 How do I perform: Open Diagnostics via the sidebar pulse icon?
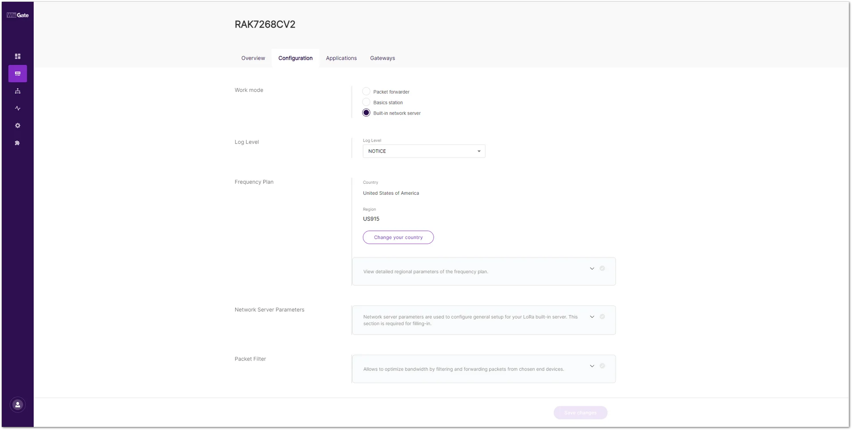tap(18, 108)
